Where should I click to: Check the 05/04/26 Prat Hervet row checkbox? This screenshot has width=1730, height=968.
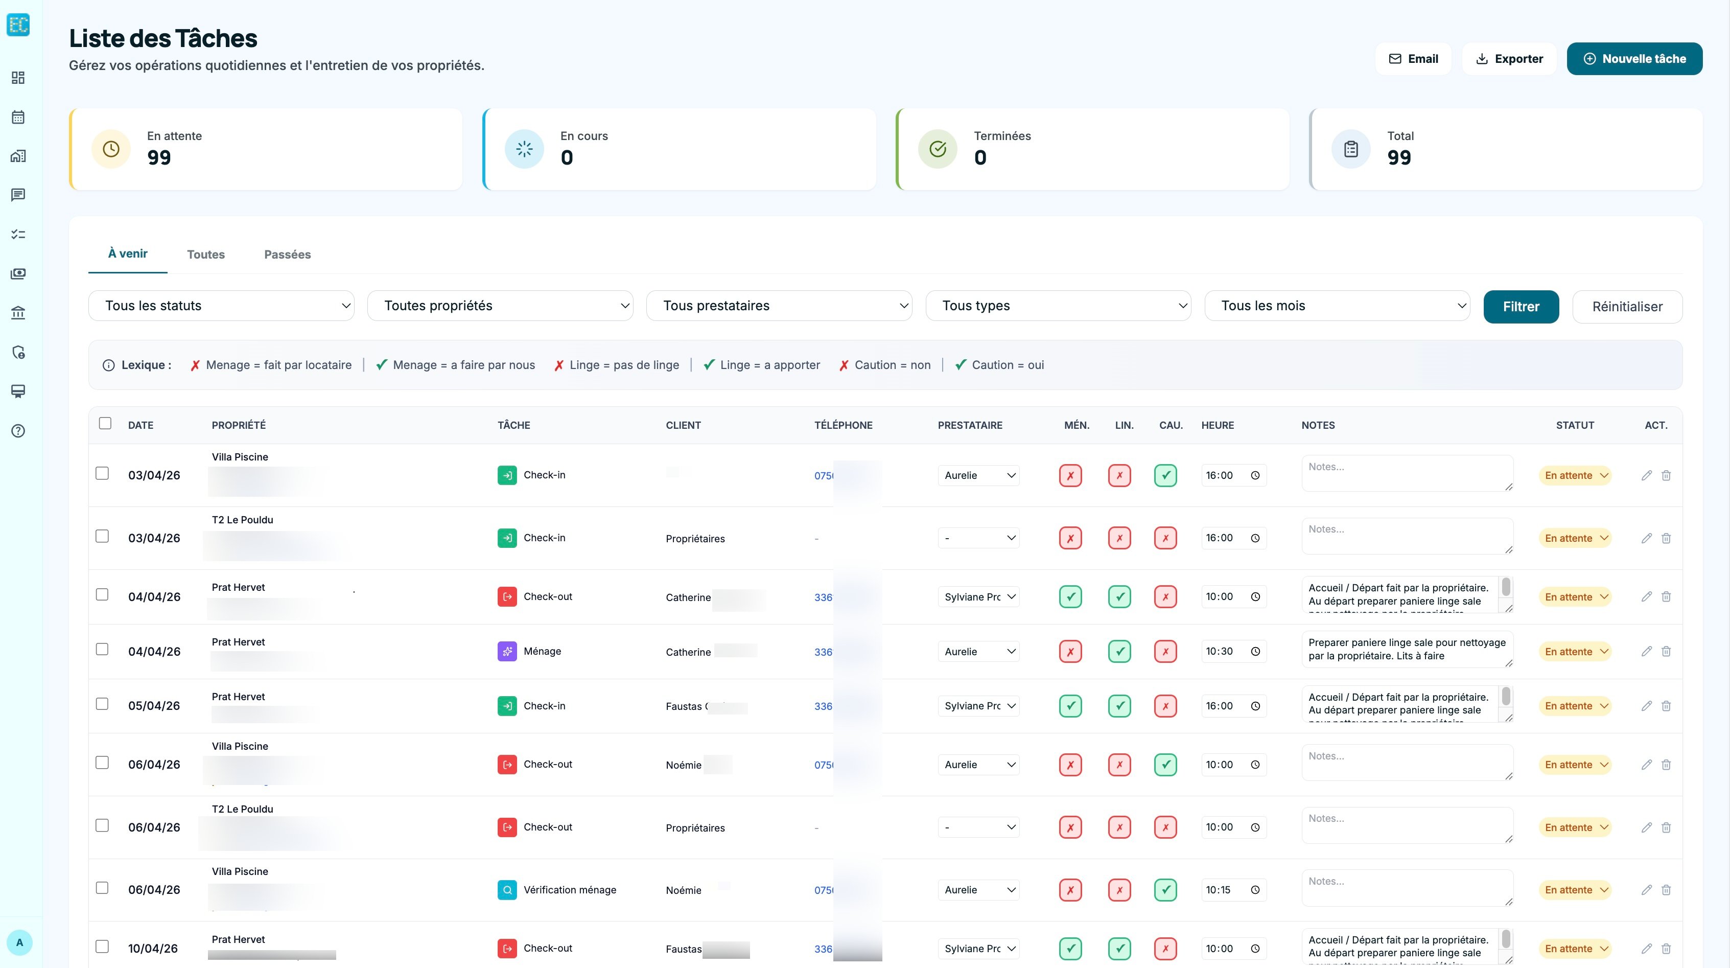(102, 704)
